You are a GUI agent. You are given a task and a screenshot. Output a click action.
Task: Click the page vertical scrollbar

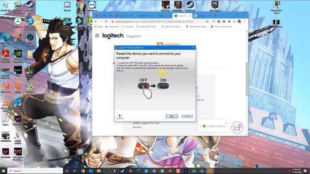coord(247,79)
